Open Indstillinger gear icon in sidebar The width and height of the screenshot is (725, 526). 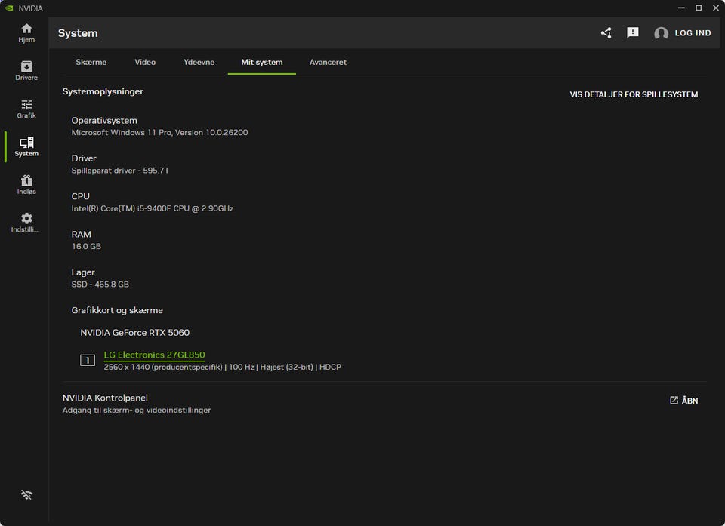point(26,222)
